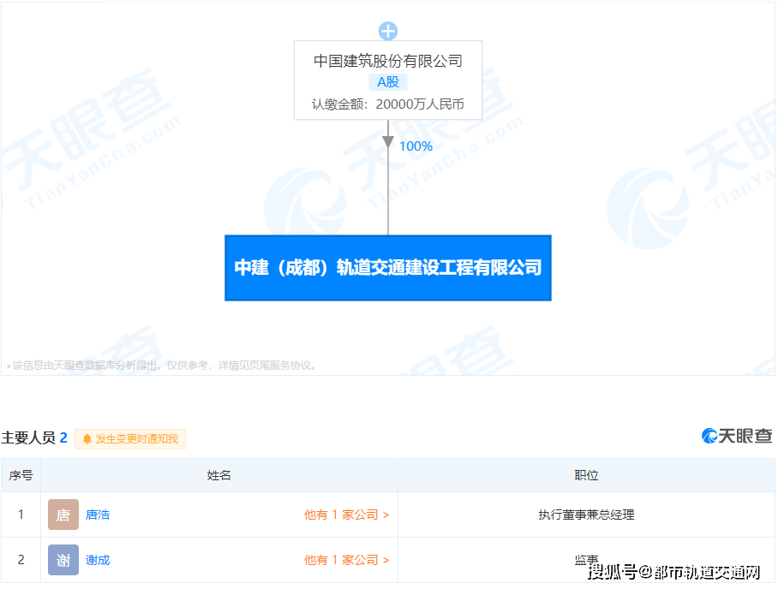
Task: Click the 执行董事兼总经理 position cell
Action: click(586, 515)
